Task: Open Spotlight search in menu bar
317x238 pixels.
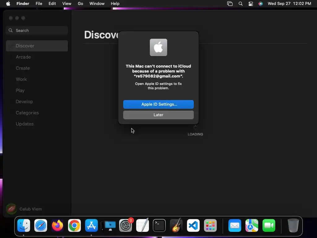Action: (240, 4)
